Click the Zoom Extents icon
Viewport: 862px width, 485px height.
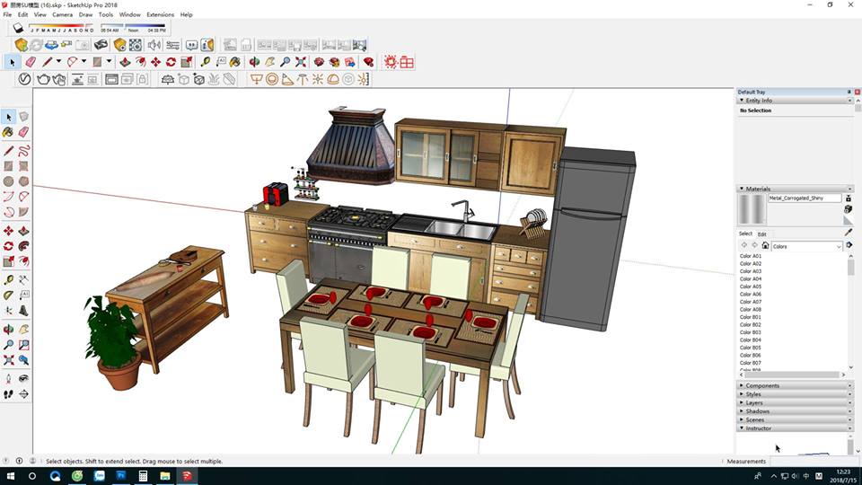click(x=300, y=62)
